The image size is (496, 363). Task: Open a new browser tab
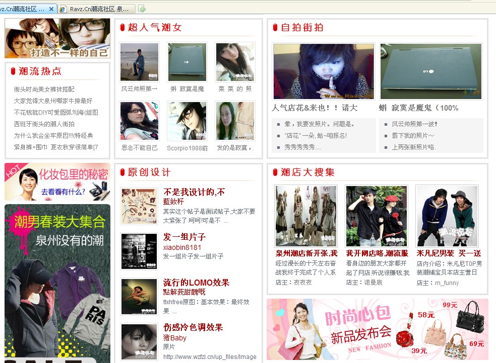click(142, 9)
